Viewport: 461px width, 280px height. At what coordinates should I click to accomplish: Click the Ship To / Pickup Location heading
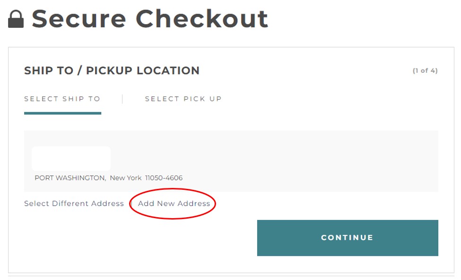112,71
